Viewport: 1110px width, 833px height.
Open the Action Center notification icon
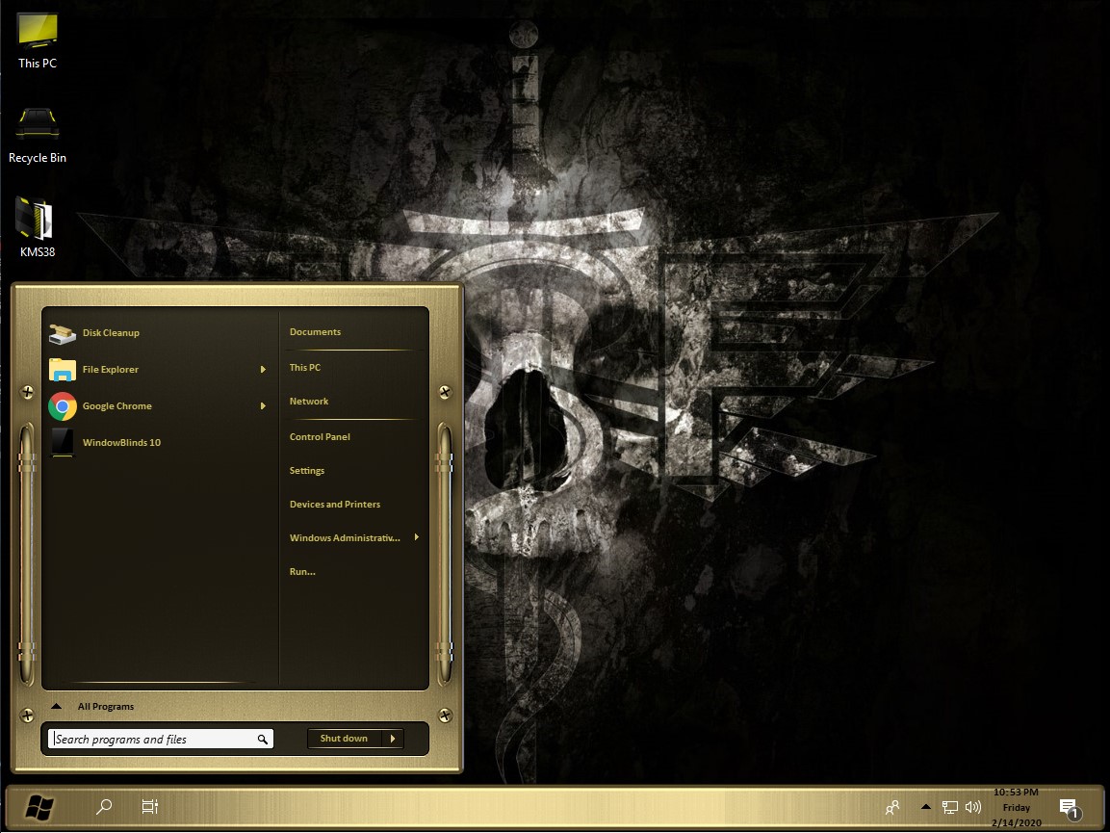(1070, 808)
